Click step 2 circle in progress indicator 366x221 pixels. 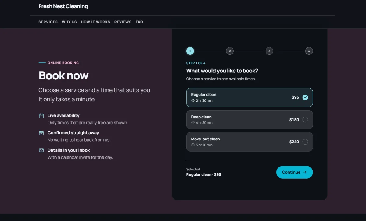(230, 51)
